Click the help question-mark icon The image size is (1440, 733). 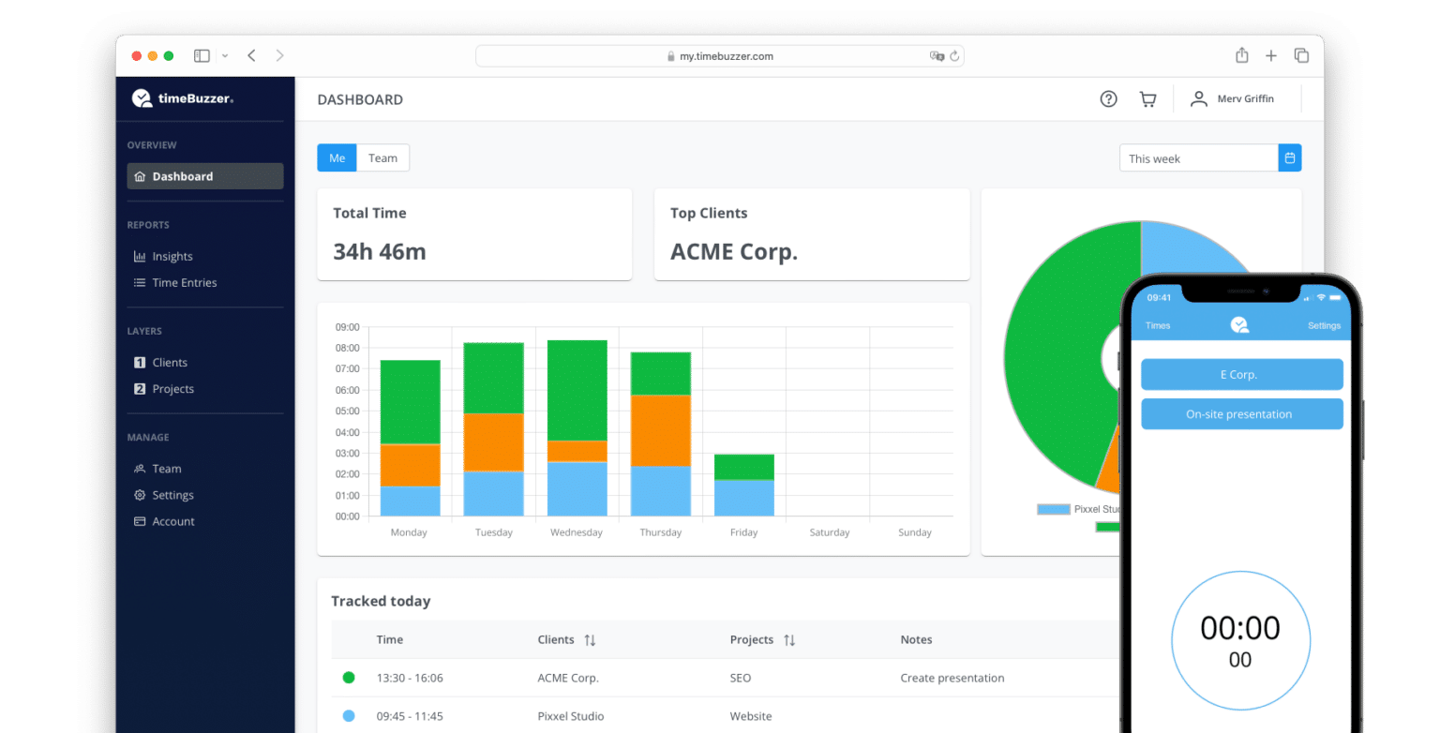1108,97
